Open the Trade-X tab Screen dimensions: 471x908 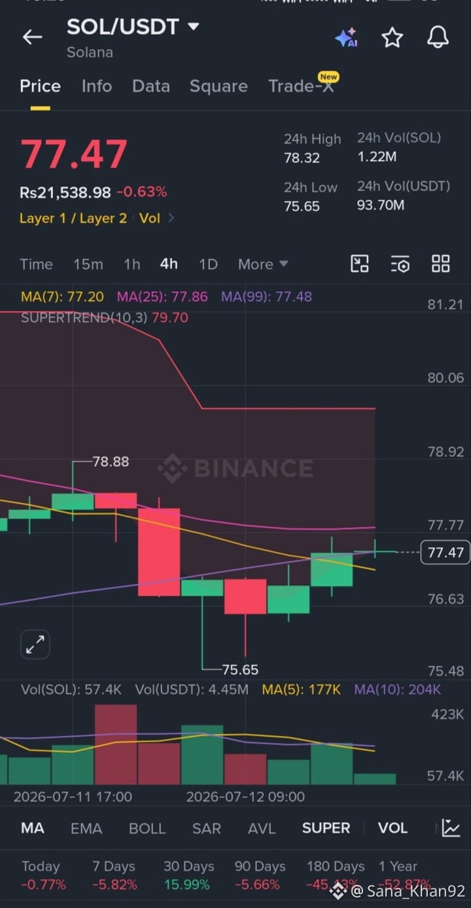click(x=301, y=86)
